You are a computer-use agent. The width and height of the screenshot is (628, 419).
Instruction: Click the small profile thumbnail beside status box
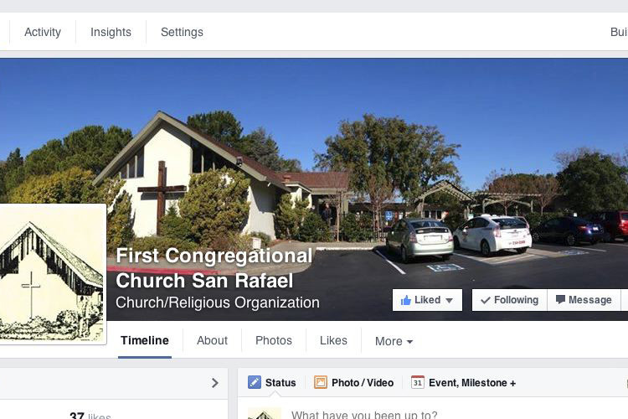pyautogui.click(x=265, y=413)
